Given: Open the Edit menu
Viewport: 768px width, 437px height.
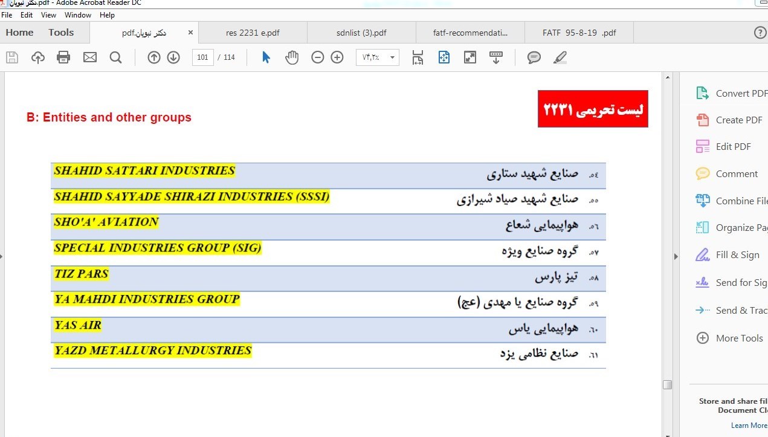Looking at the screenshot, I should 27,15.
